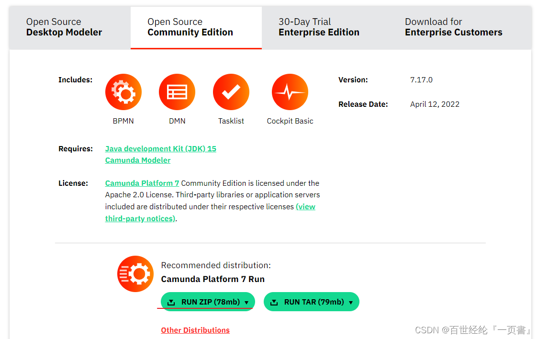
Task: Expand the RUN TAR dropdown arrow
Action: 351,303
